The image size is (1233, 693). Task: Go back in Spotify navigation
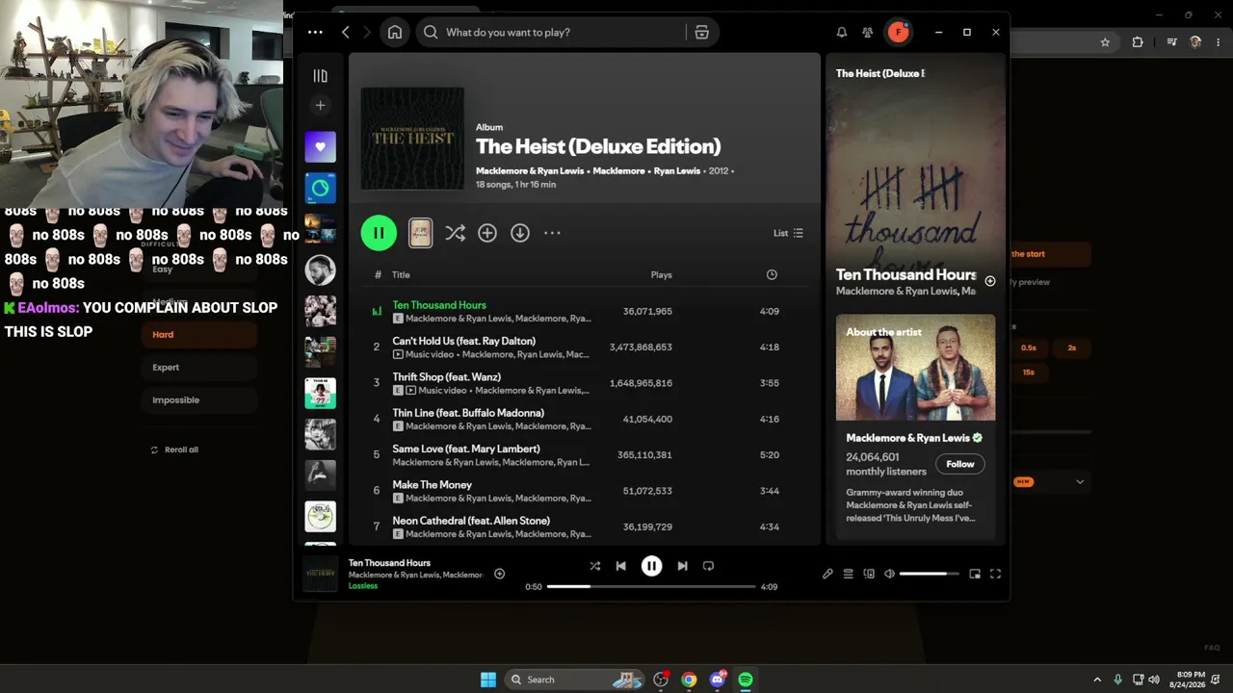click(x=346, y=32)
